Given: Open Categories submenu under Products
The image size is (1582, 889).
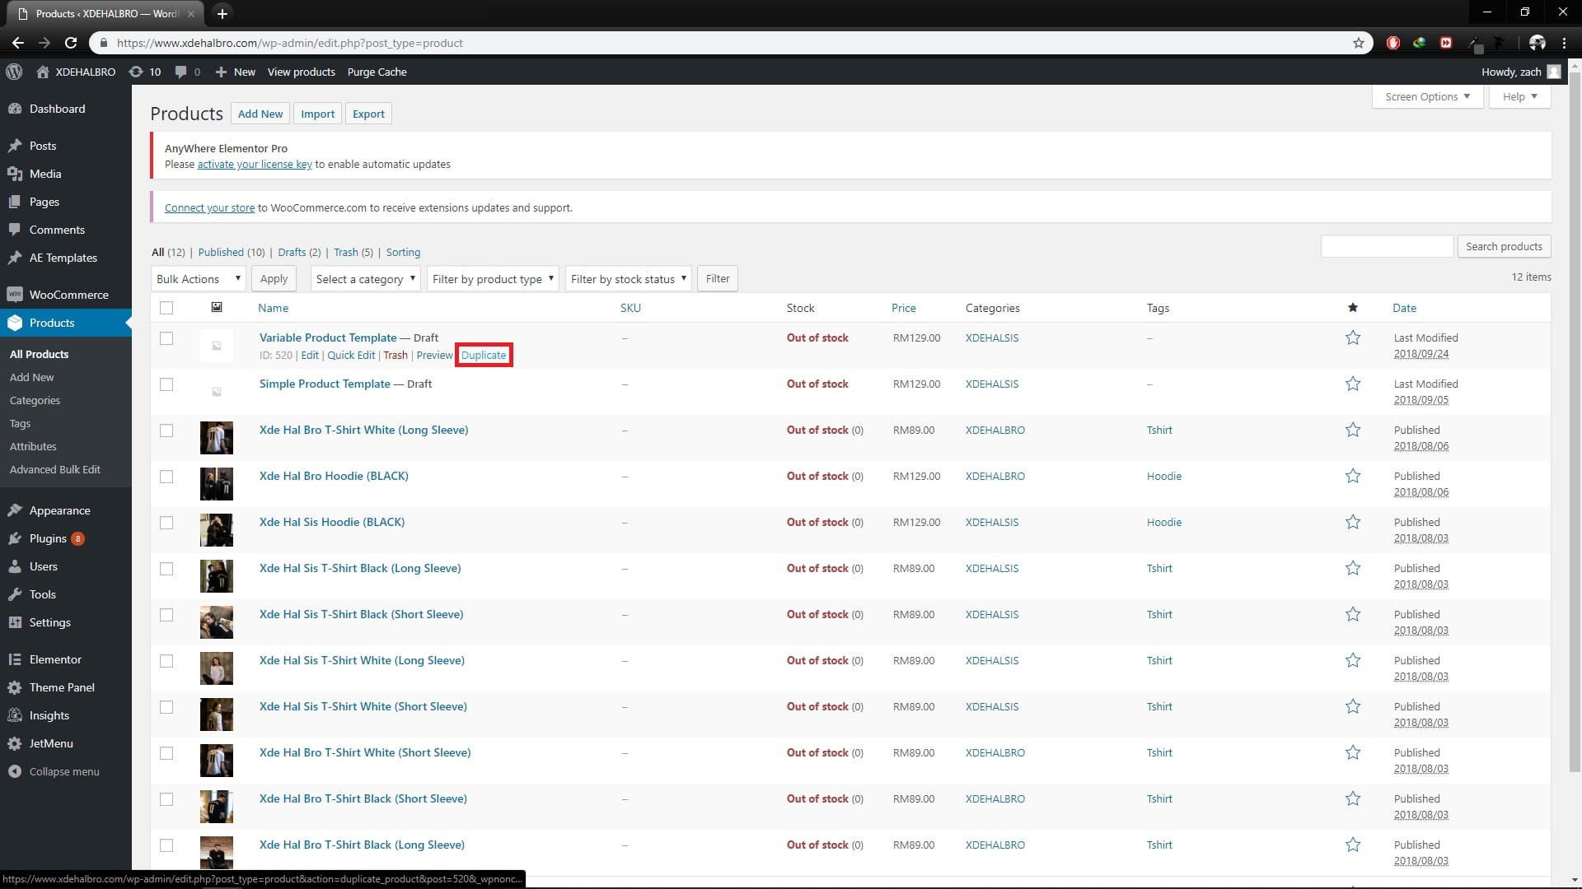Looking at the screenshot, I should click(x=35, y=400).
